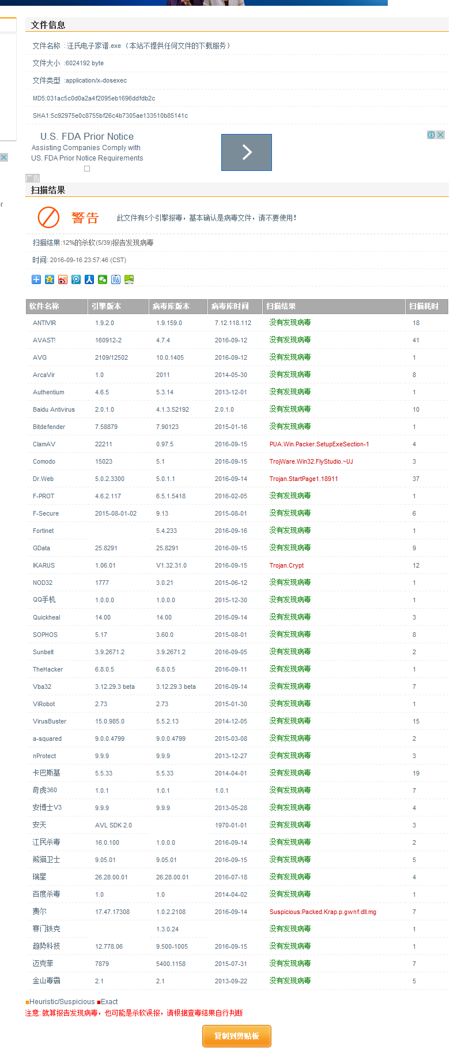Click the 复制到剪贴板 button

click(237, 1036)
